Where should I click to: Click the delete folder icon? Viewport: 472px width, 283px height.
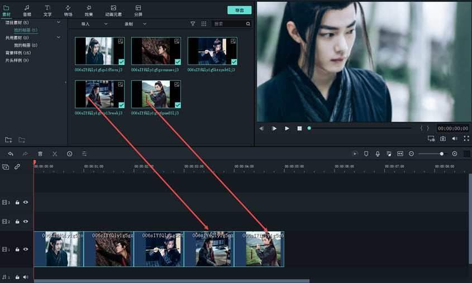coord(22,140)
